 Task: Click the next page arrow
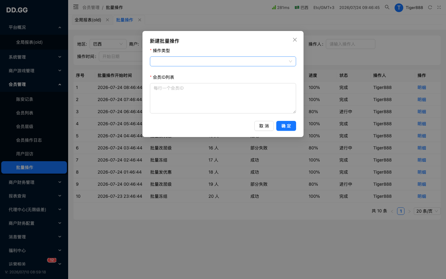pos(409,211)
